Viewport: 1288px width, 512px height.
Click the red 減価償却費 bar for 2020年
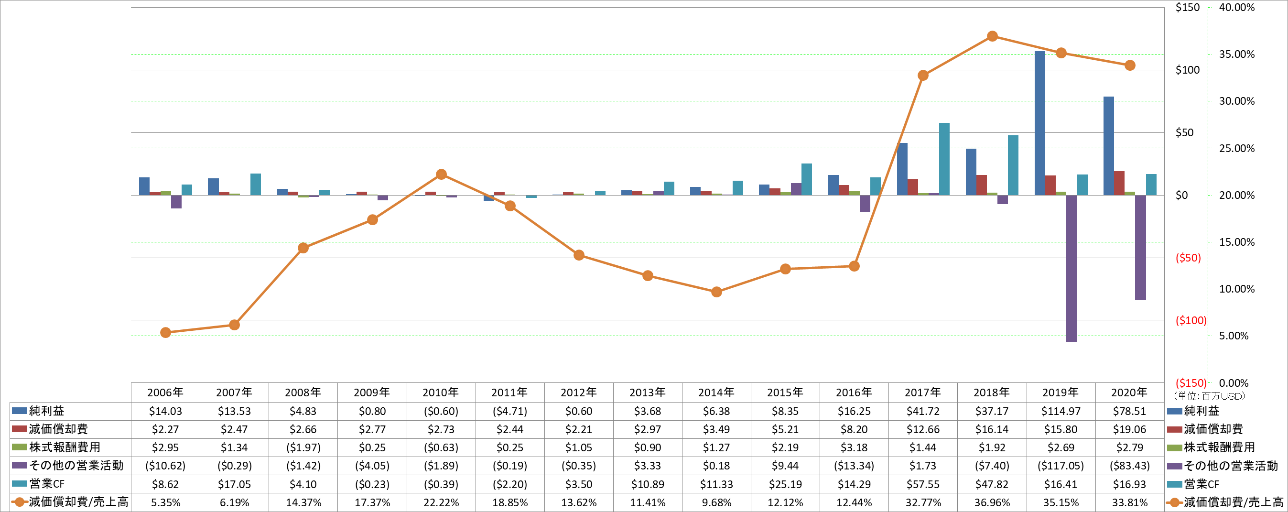pos(1119,183)
